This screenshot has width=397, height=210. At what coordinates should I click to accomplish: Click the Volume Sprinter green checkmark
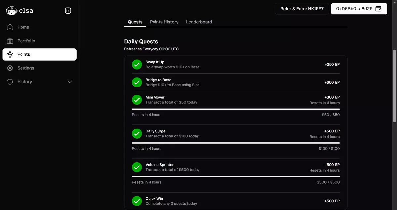(x=137, y=167)
